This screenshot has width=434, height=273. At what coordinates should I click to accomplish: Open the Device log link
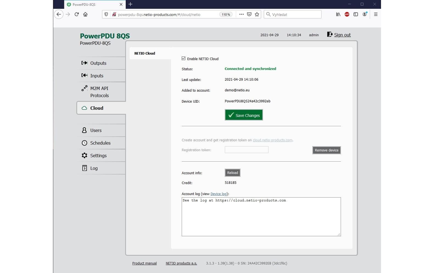tap(219, 194)
